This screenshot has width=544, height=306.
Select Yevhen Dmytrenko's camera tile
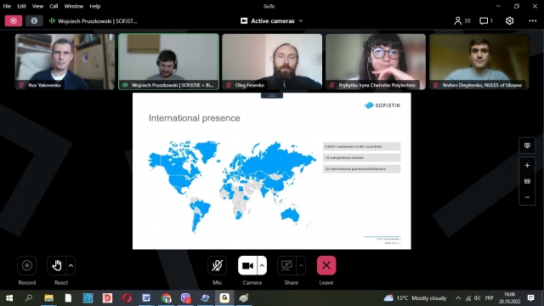click(x=479, y=61)
